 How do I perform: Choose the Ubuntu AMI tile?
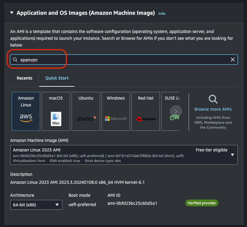[x=86, y=111]
